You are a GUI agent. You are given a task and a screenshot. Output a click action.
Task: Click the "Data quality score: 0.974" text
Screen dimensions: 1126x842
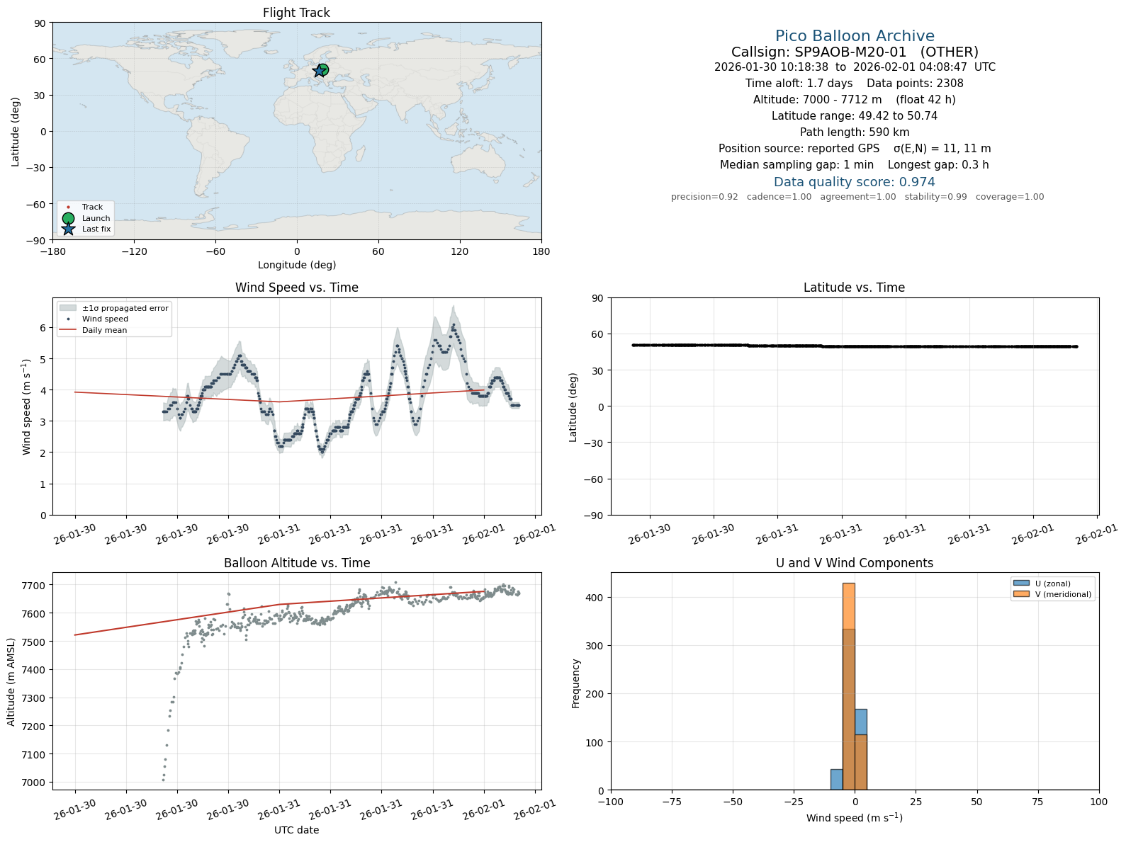tap(855, 182)
